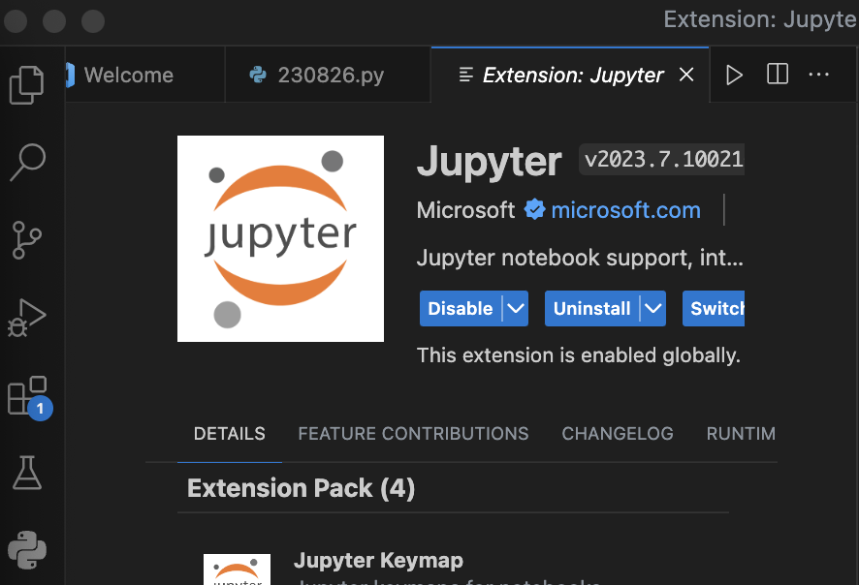Click the Switch to Pre-Release button

coord(714,309)
